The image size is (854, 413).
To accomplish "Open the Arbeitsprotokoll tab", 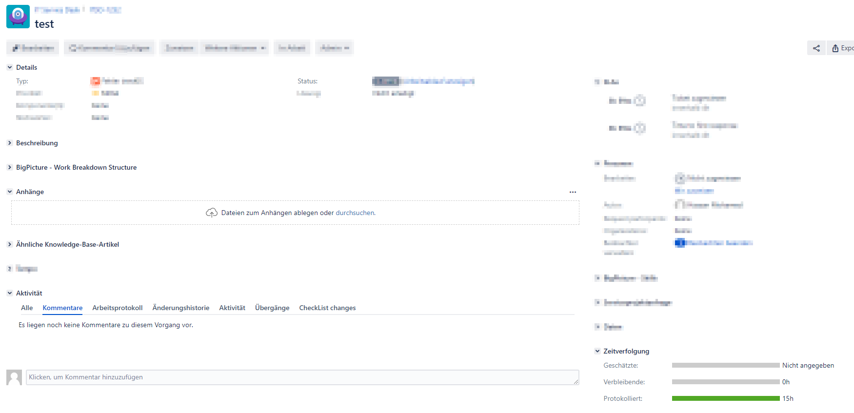I will point(118,308).
